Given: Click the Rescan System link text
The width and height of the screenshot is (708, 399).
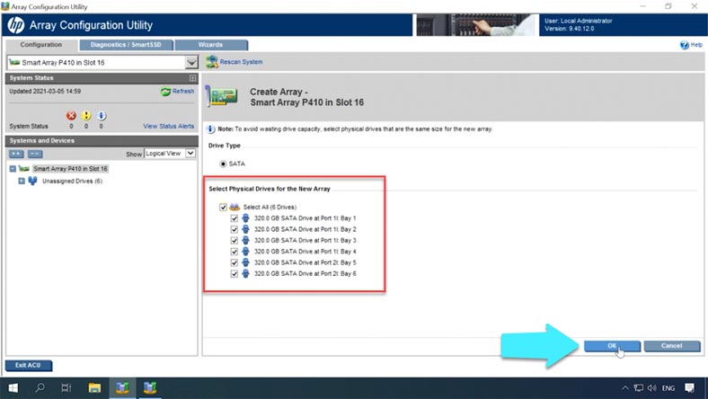Looking at the screenshot, I should point(241,62).
